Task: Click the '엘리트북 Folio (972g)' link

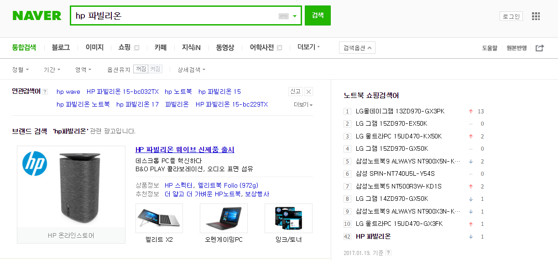Action: pyautogui.click(x=228, y=185)
